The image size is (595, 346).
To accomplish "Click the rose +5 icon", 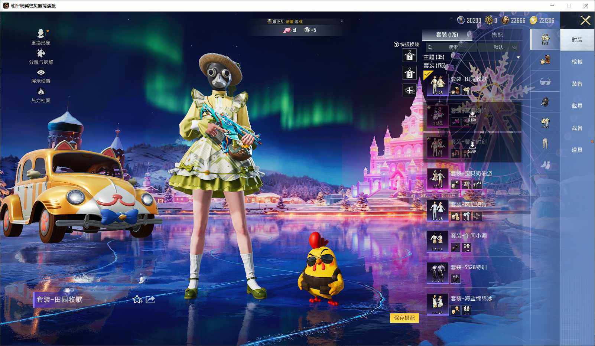I will 307,30.
